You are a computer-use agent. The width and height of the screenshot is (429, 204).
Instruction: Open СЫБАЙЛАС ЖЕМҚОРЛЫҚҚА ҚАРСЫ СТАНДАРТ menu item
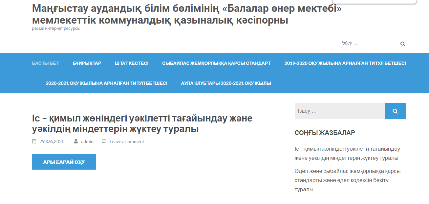(x=217, y=63)
